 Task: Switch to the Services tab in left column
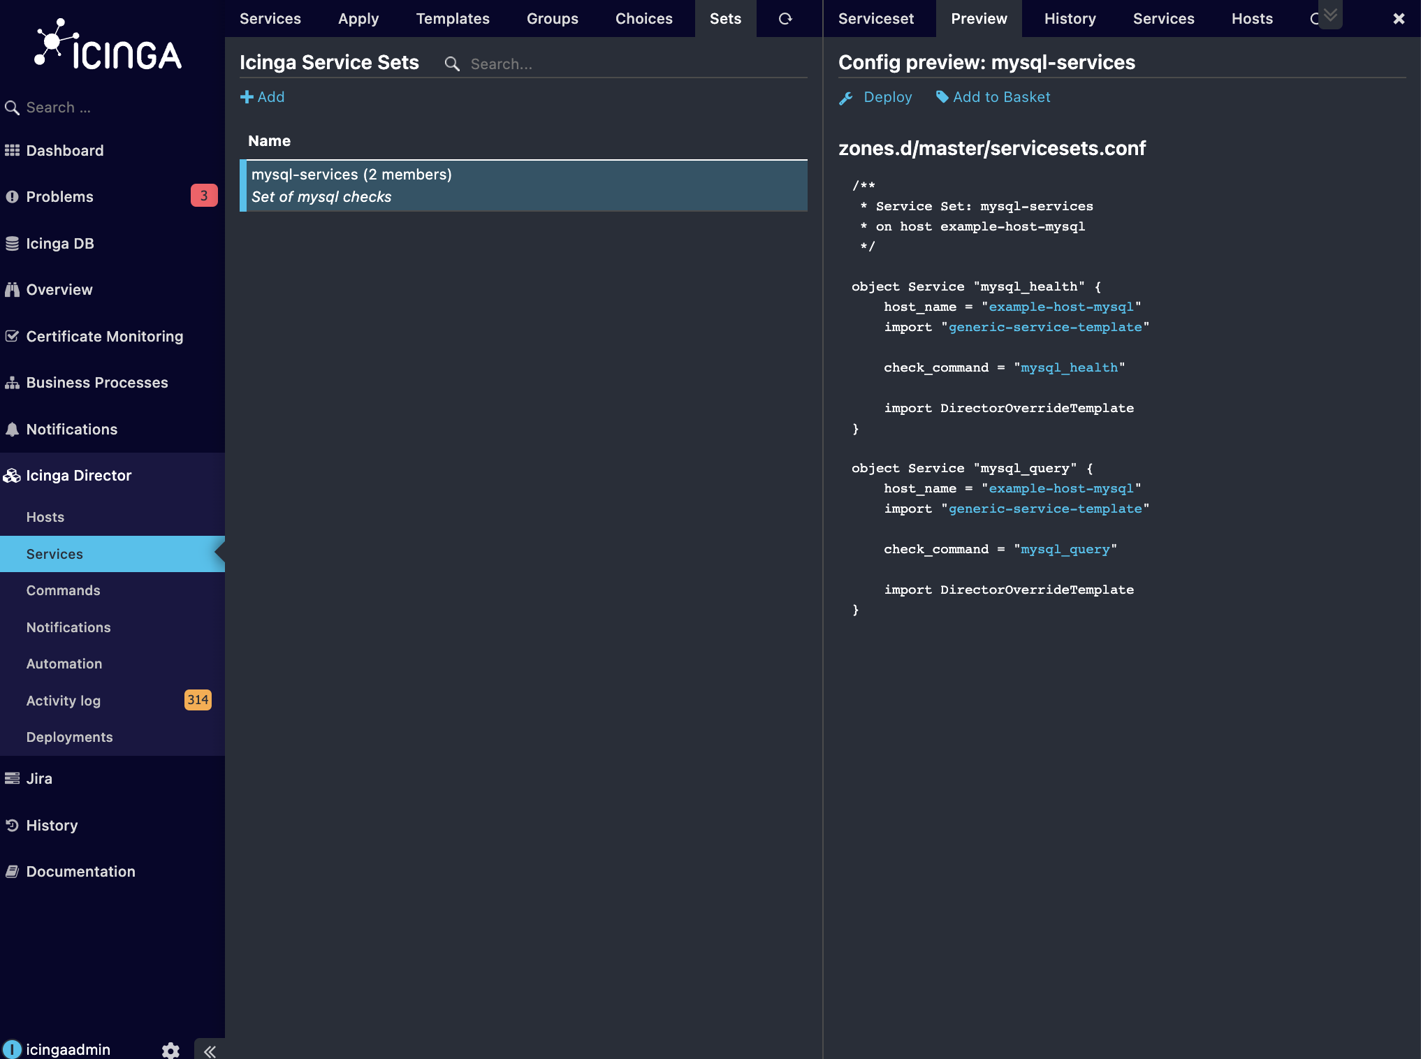click(270, 19)
